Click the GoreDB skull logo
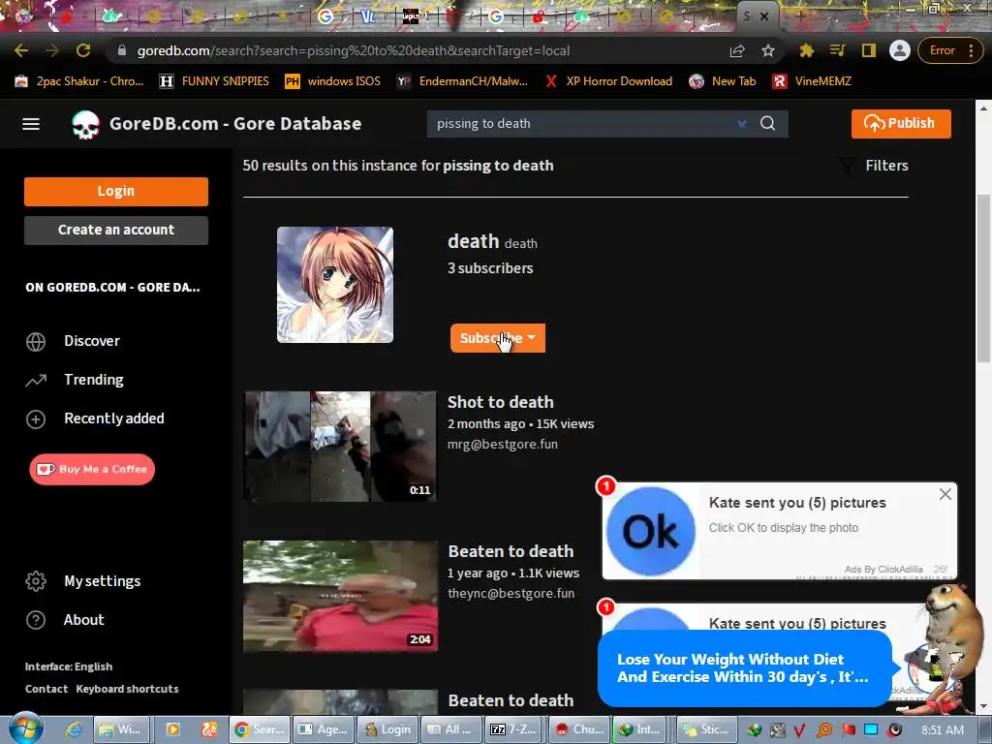This screenshot has height=744, width=992. click(x=85, y=125)
